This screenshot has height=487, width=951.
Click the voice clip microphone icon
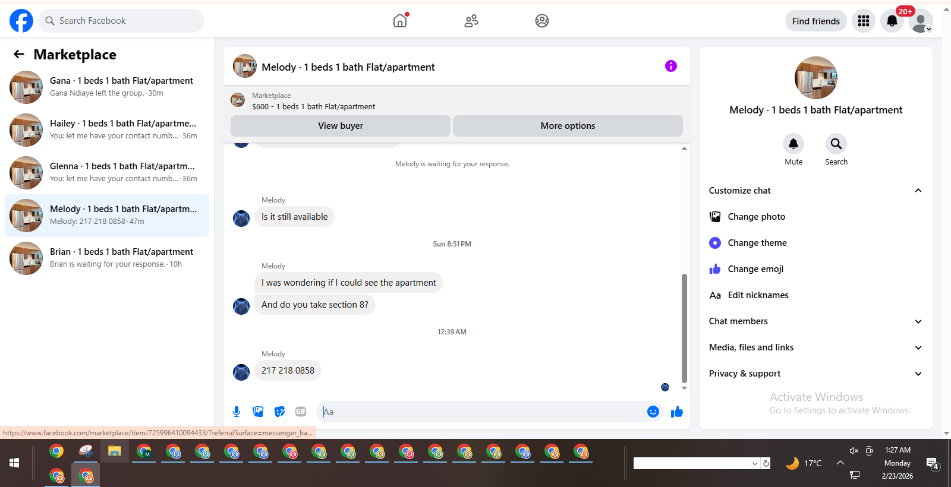(x=237, y=412)
